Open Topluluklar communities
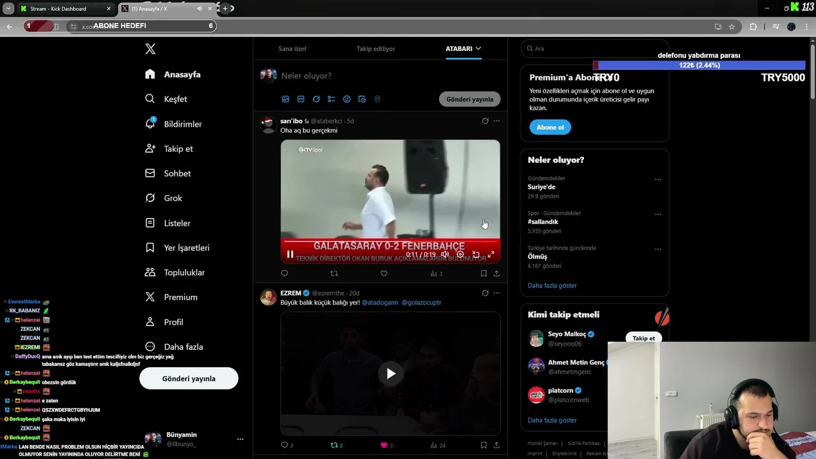The height and width of the screenshot is (459, 816). point(175,272)
